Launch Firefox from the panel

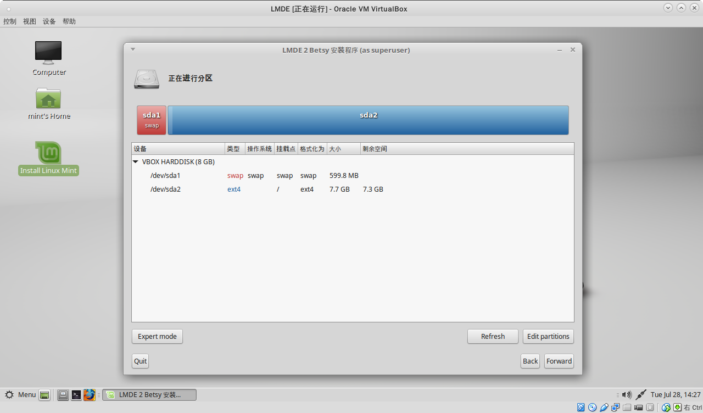pos(90,394)
